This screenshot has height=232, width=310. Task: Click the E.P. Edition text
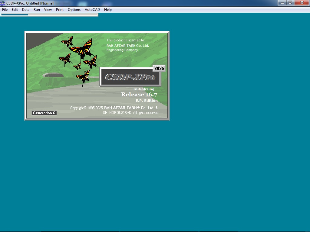pos(147,101)
